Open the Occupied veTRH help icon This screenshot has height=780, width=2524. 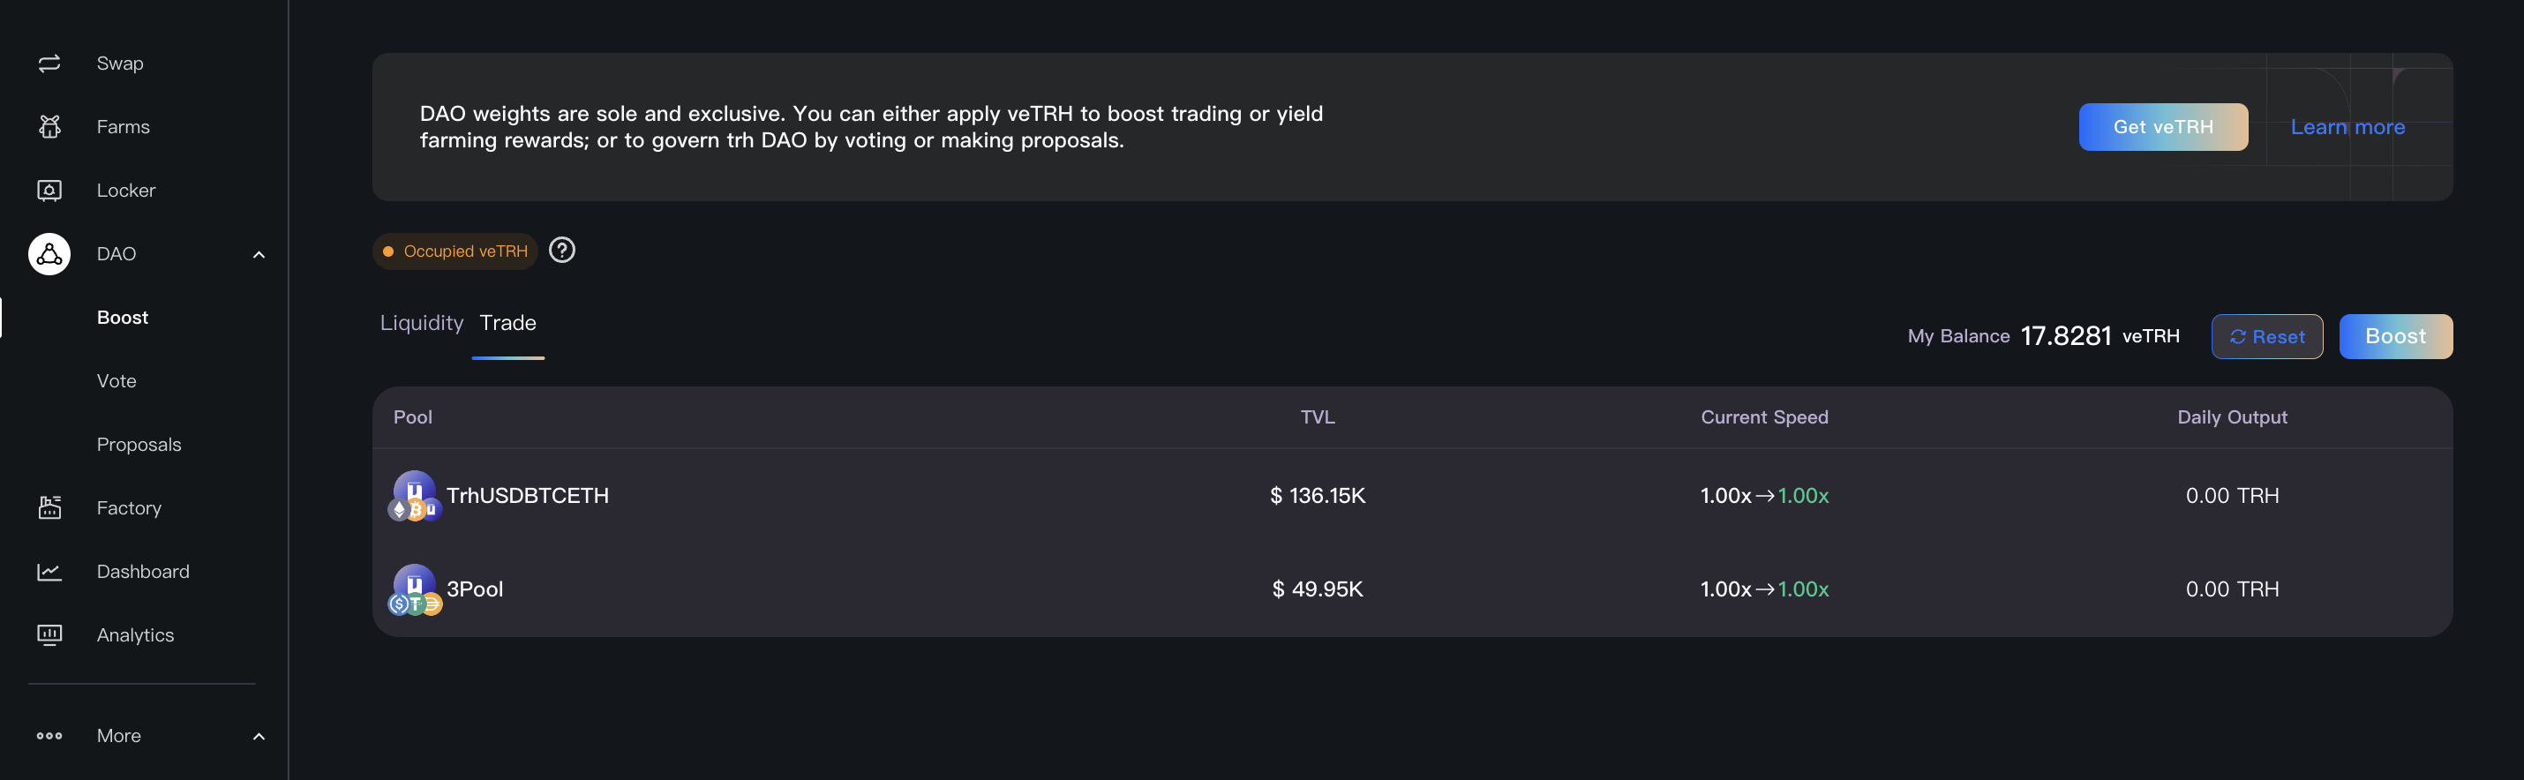pos(561,251)
